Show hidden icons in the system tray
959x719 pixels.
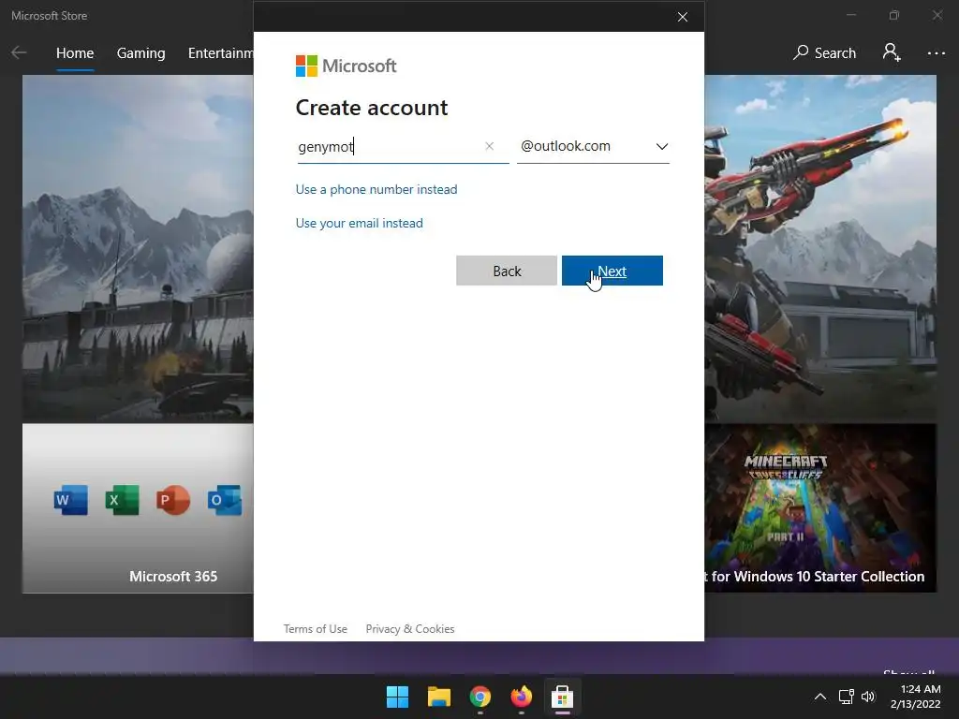(820, 697)
